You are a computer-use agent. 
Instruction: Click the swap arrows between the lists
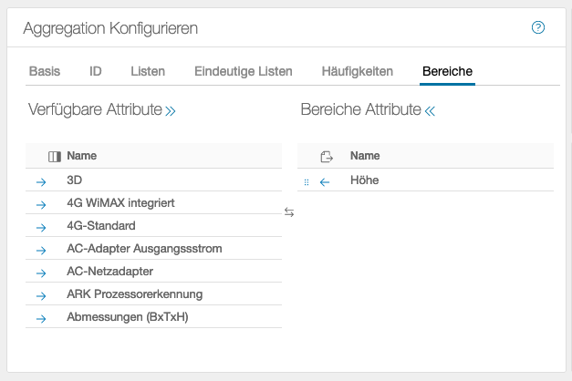pos(289,212)
